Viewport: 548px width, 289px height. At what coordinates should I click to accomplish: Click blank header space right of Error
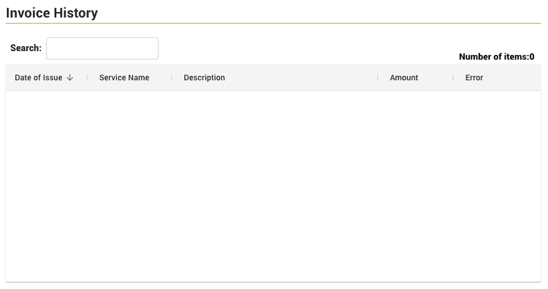(511, 78)
